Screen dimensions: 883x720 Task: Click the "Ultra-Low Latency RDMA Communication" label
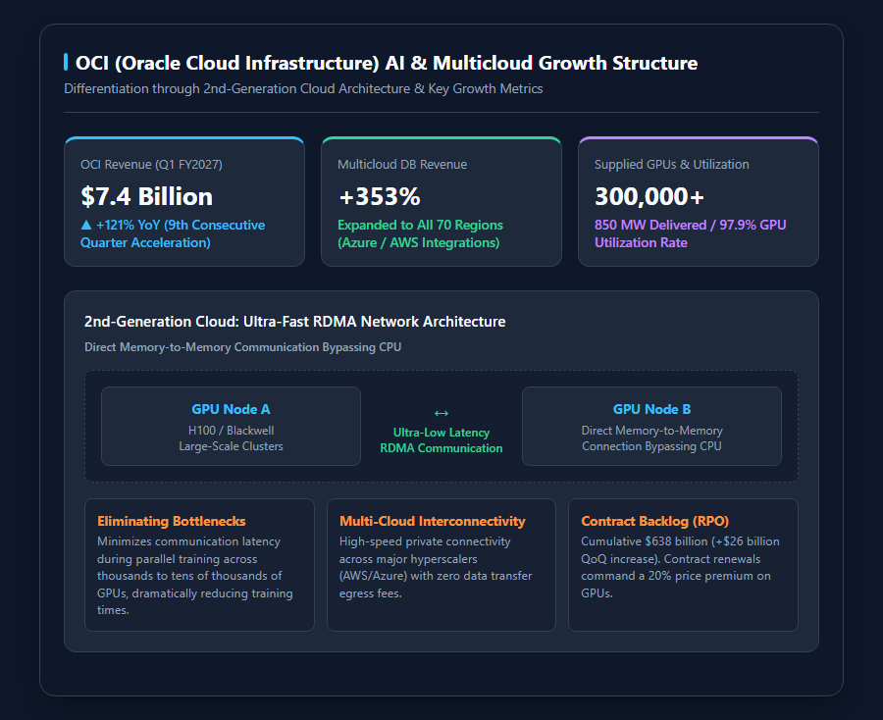pyautogui.click(x=441, y=440)
